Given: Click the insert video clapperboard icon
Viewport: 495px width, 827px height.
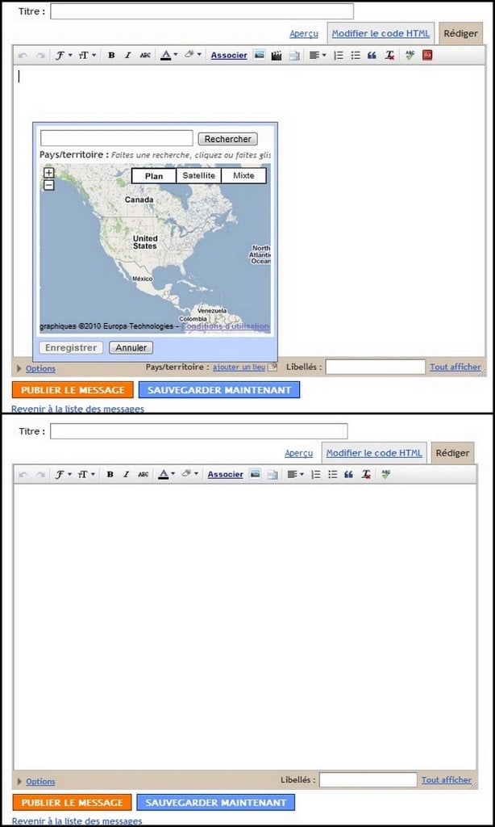Looking at the screenshot, I should click(x=277, y=56).
